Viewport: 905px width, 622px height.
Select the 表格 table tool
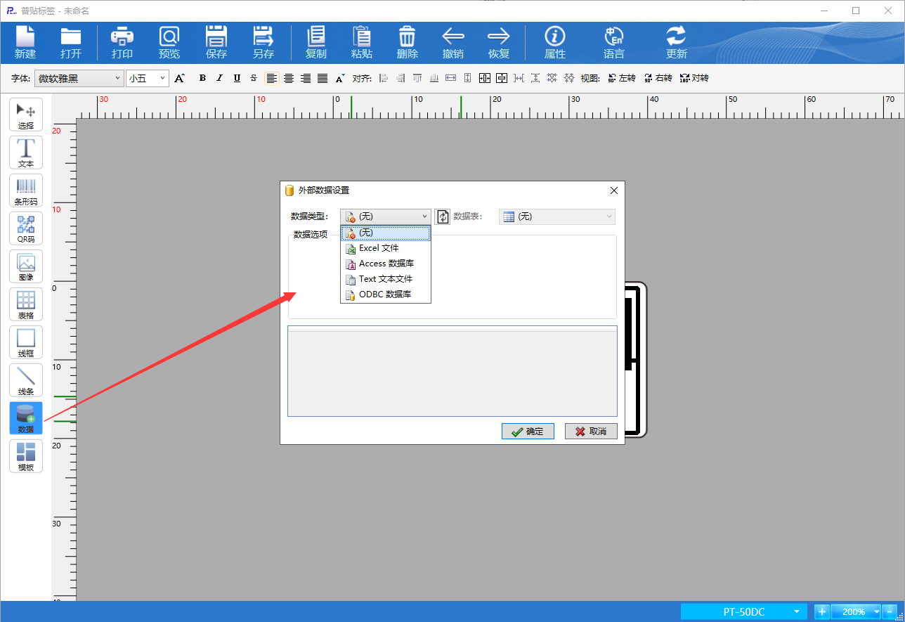[26, 304]
